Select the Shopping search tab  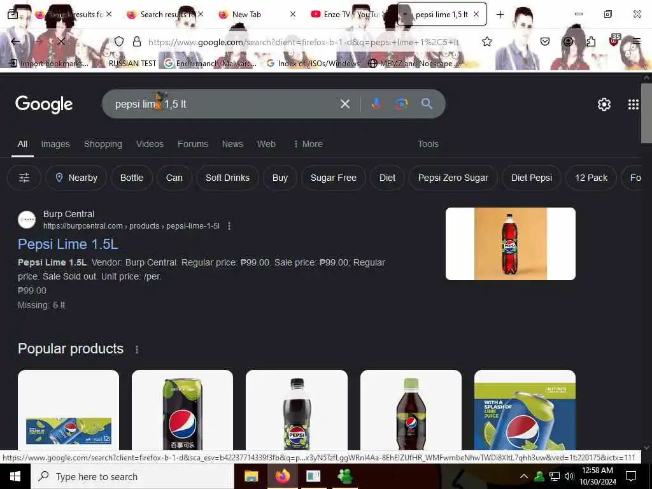click(103, 144)
